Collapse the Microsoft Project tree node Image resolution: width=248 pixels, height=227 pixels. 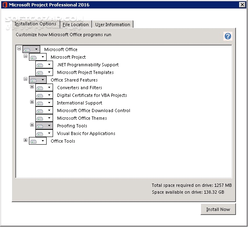26,56
